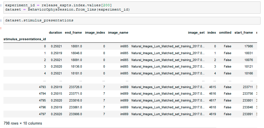Select end_frame value 233816.0

[75, 100]
